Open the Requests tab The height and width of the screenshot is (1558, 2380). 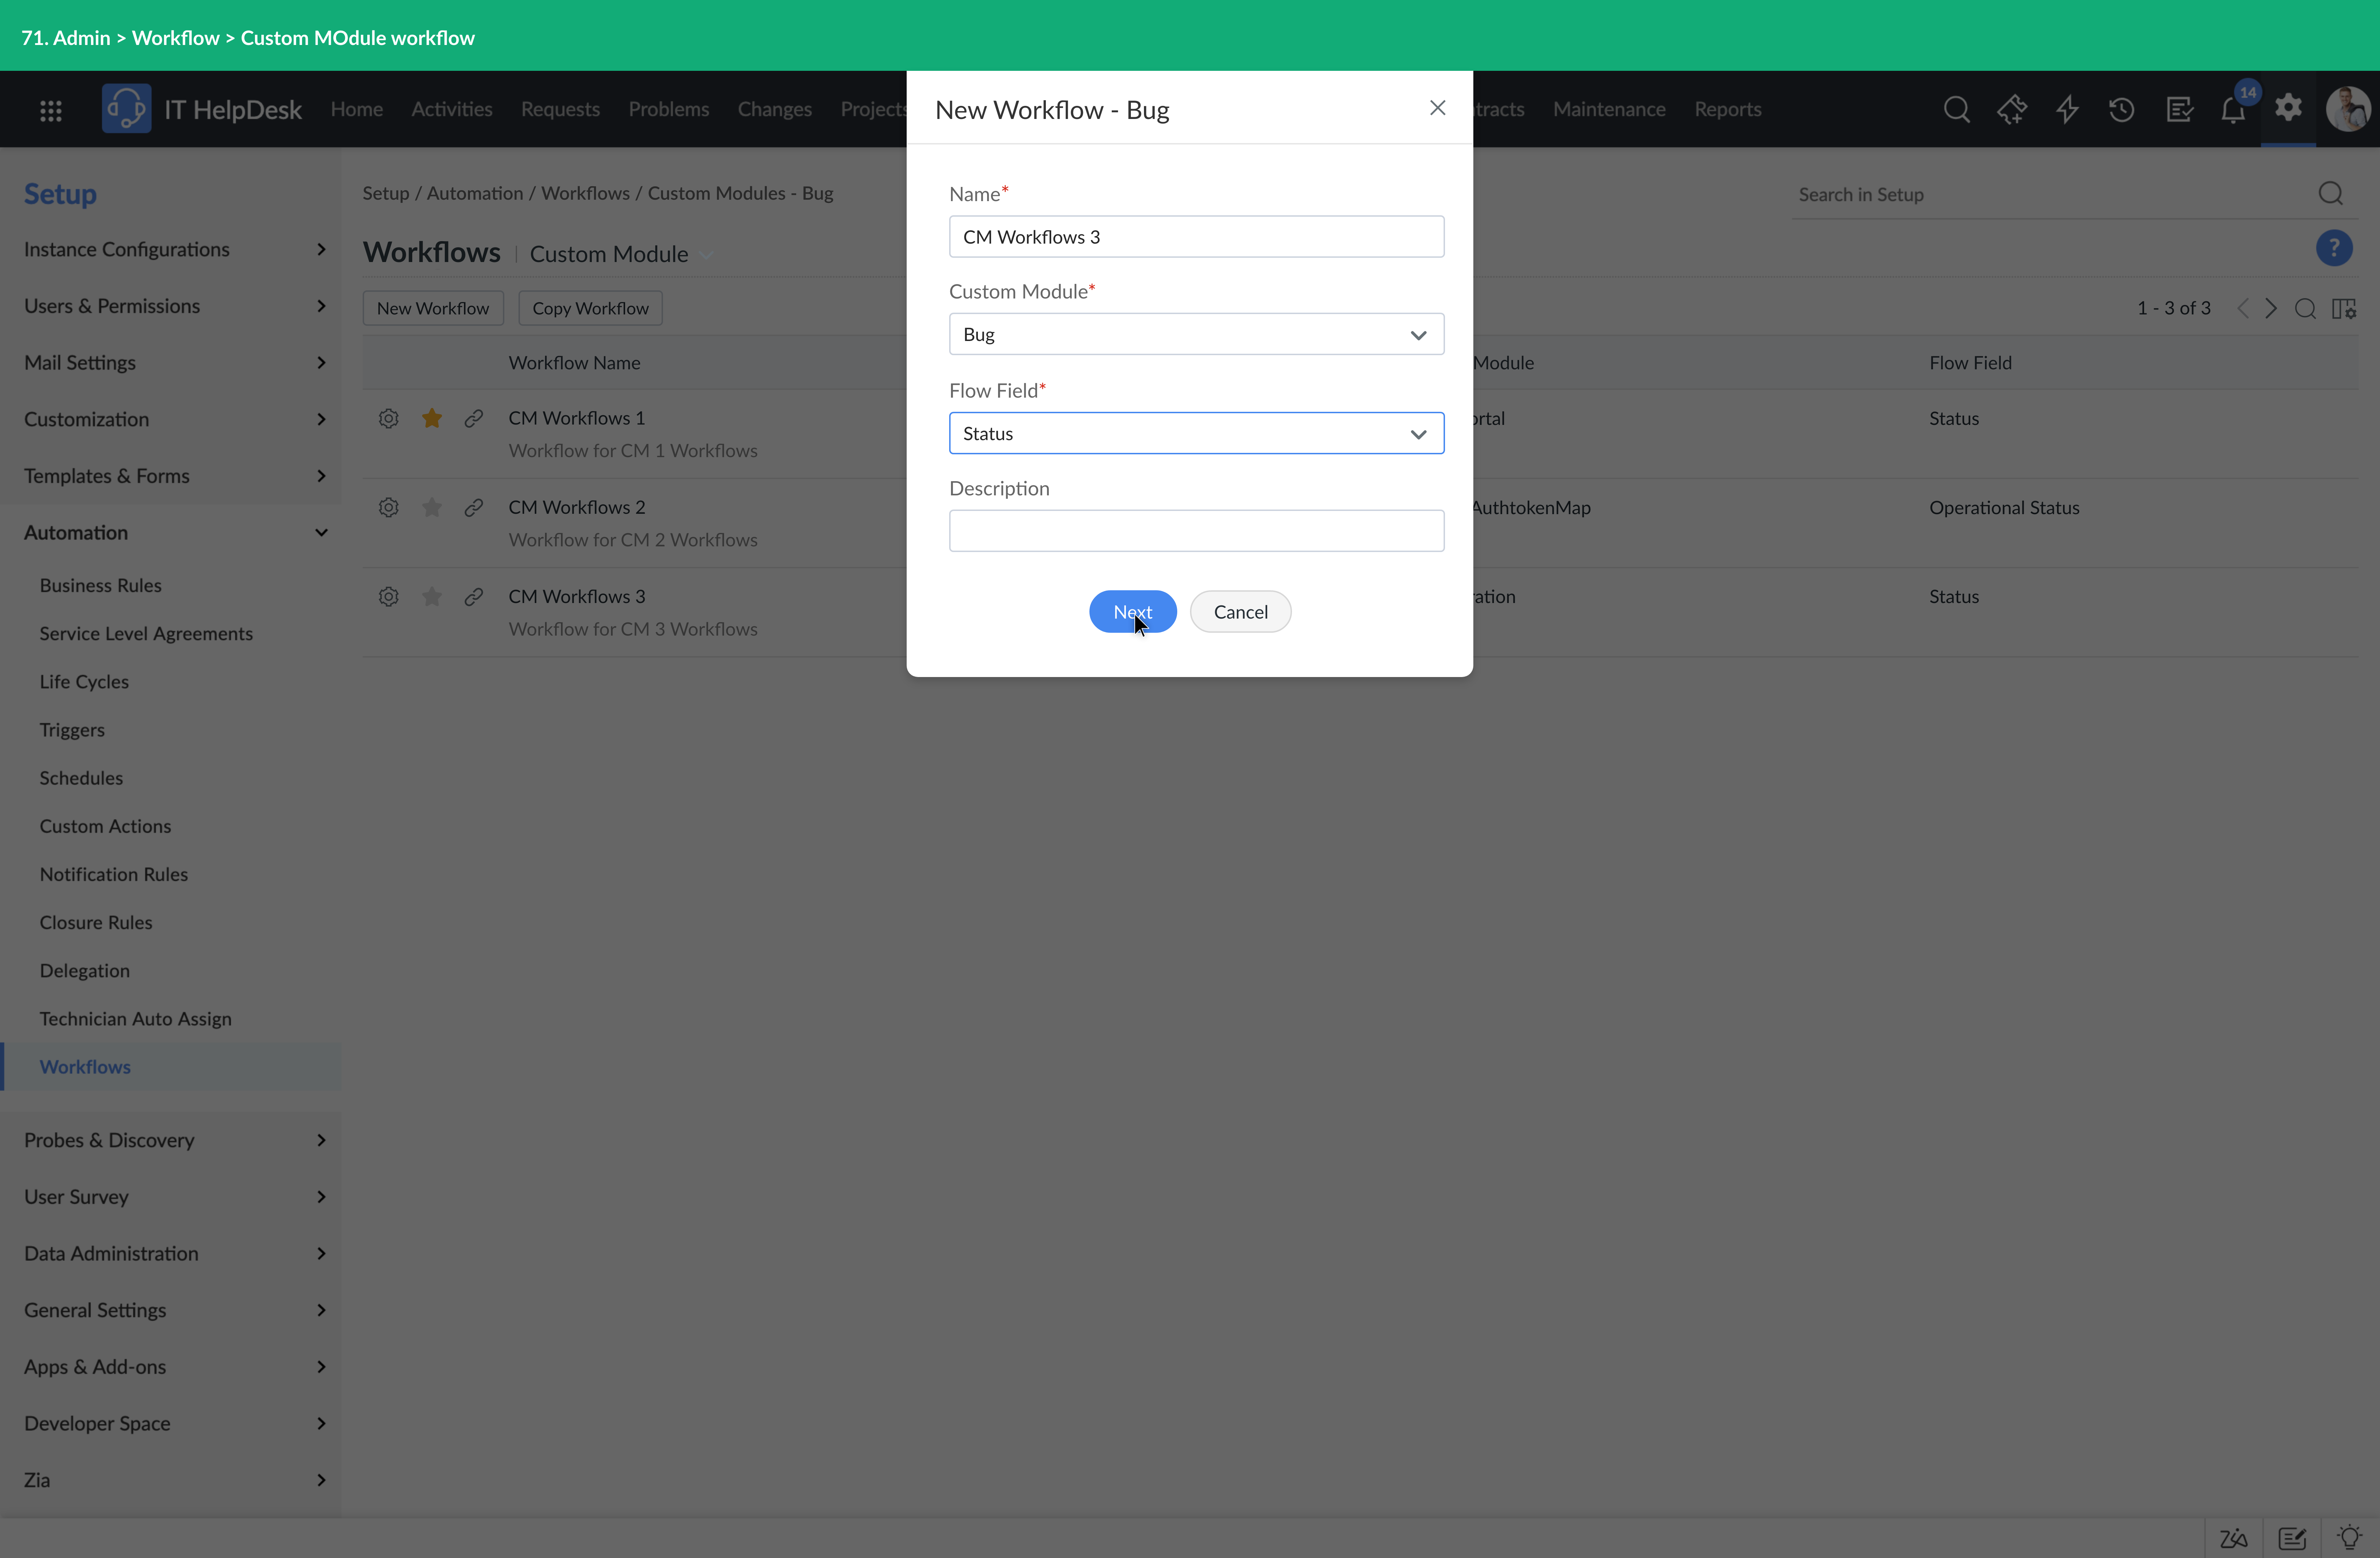click(x=560, y=109)
